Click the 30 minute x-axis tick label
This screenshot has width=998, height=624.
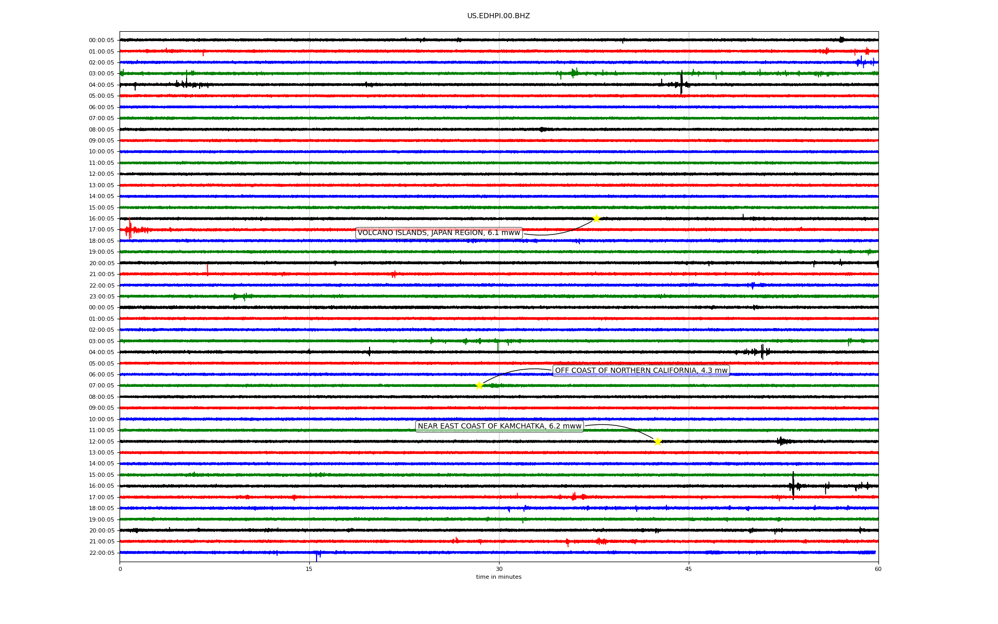pyautogui.click(x=499, y=569)
